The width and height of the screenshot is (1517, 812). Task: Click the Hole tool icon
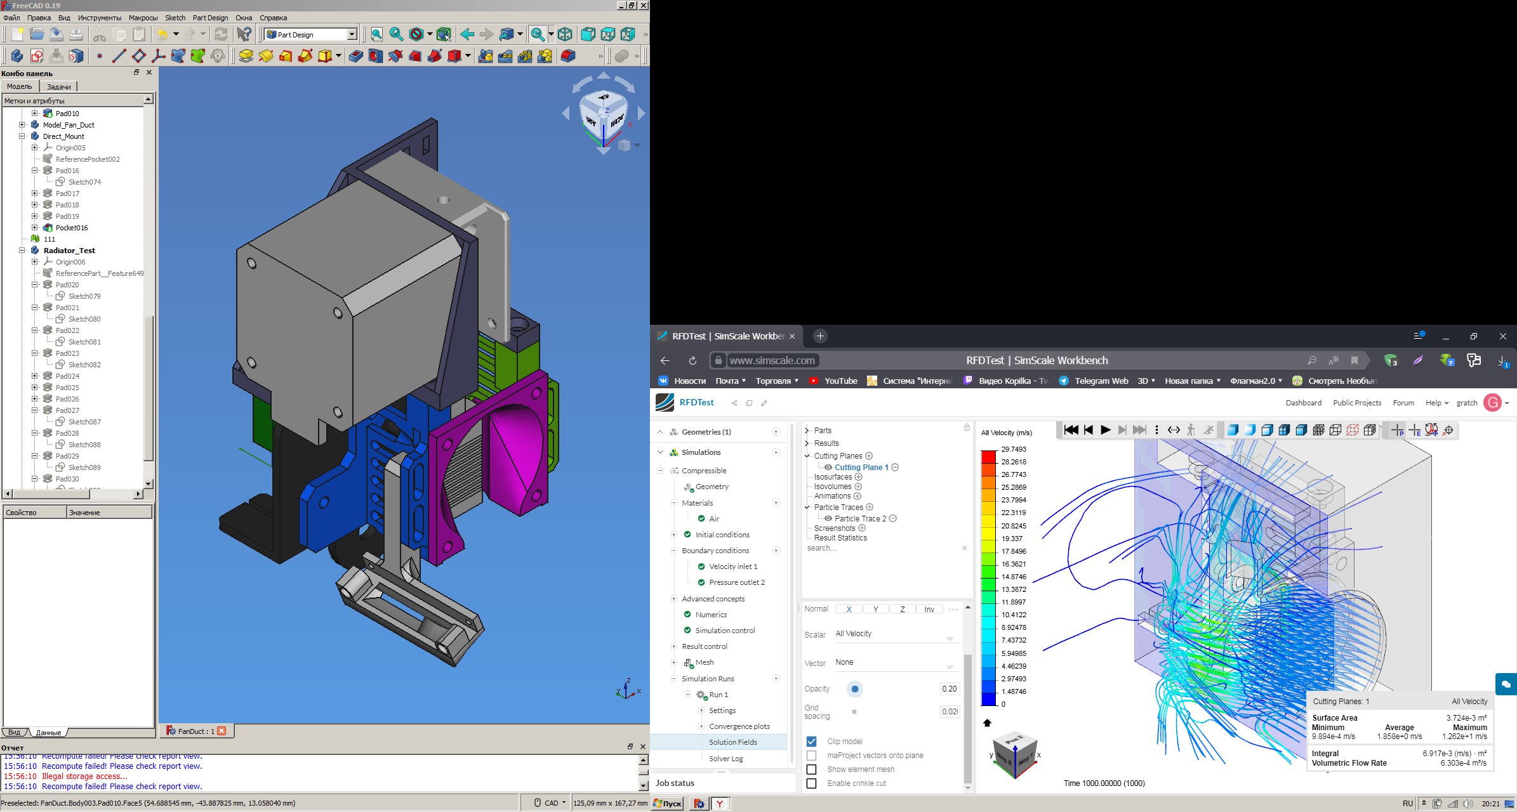click(376, 56)
